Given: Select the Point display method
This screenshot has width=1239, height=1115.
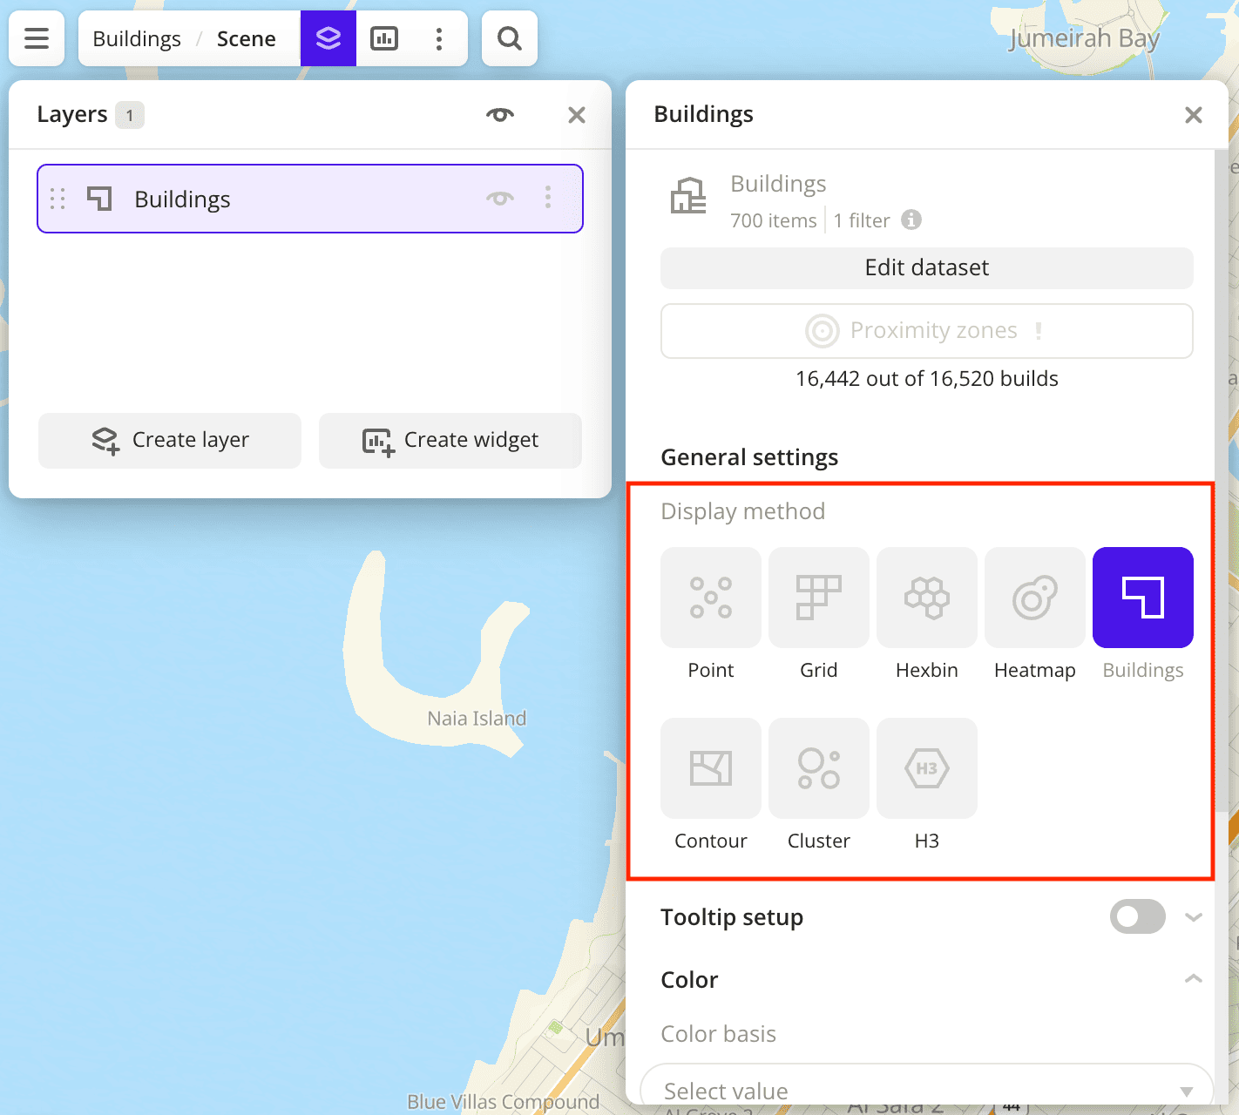Looking at the screenshot, I should [710, 598].
